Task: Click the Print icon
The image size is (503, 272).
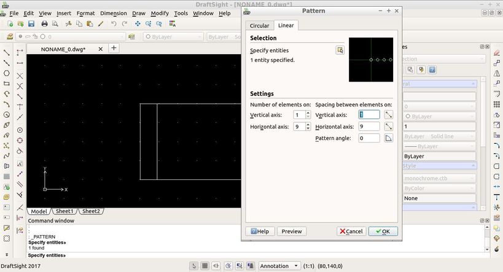Action: click(x=45, y=24)
